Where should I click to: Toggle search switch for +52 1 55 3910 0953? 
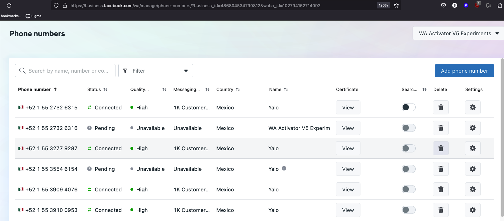click(409, 210)
